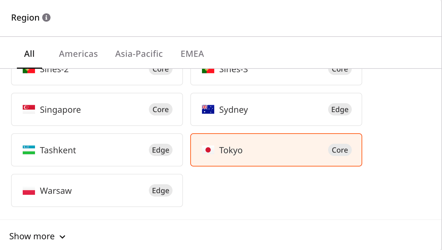Show the All regions tab
442x250 pixels.
coord(29,54)
